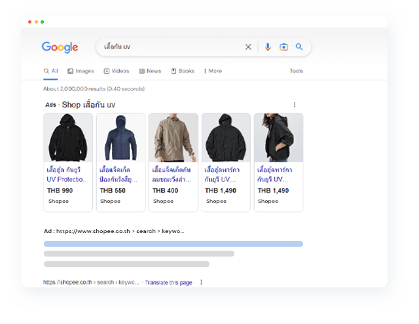Open search by image camera icon

[283, 47]
